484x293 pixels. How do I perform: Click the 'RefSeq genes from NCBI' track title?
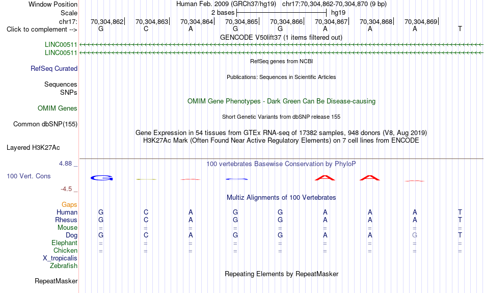point(282,61)
